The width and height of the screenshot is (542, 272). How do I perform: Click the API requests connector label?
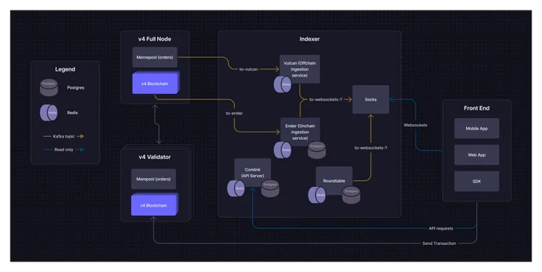(x=440, y=228)
